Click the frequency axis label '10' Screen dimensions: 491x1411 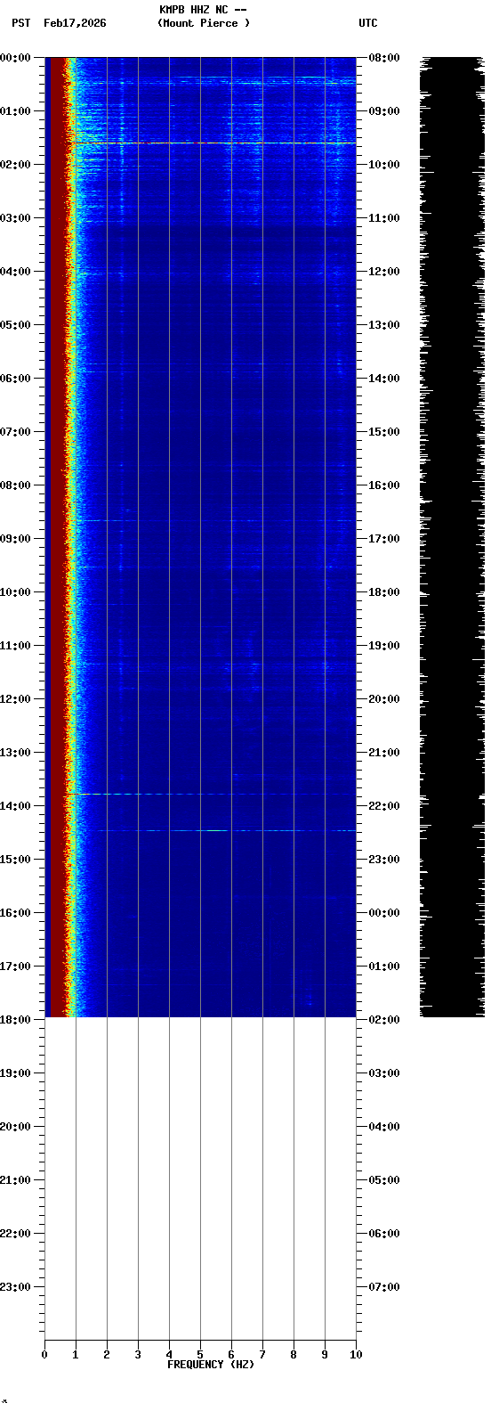tap(356, 1355)
